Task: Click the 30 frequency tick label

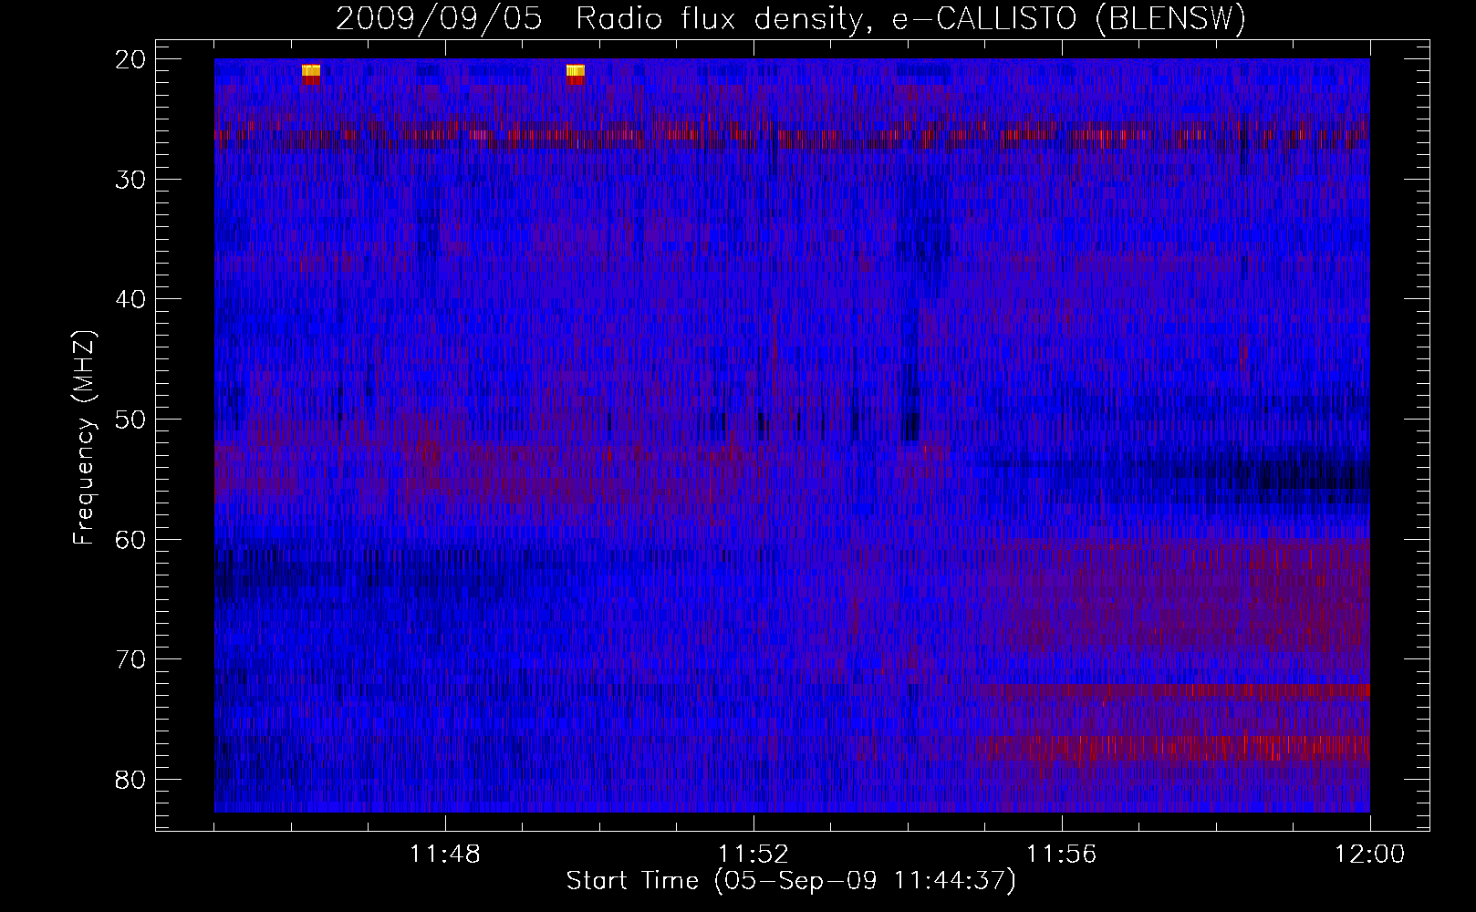Action: [130, 180]
